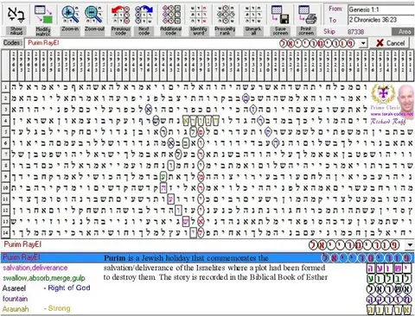The height and width of the screenshot is (316, 415).
Task: Click matrix row header number 10
Action: pos(5,187)
